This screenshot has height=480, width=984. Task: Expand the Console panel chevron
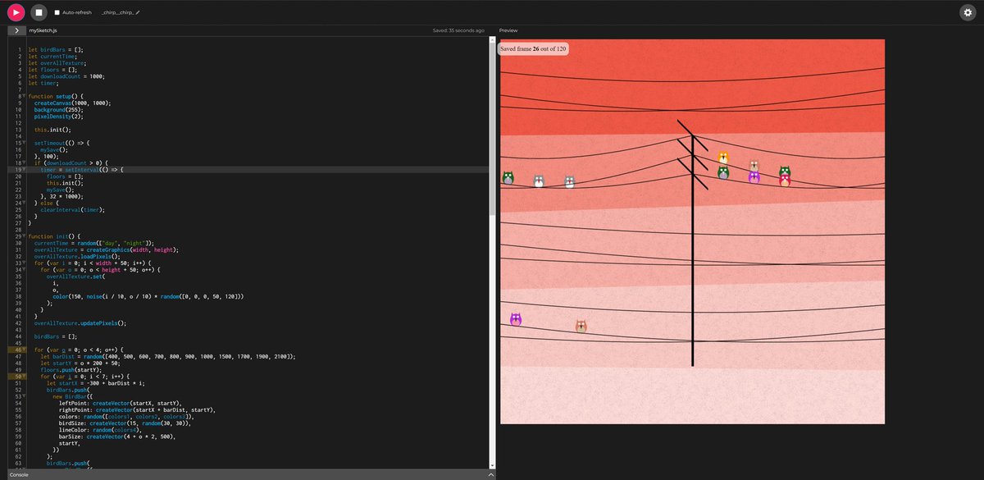point(490,475)
